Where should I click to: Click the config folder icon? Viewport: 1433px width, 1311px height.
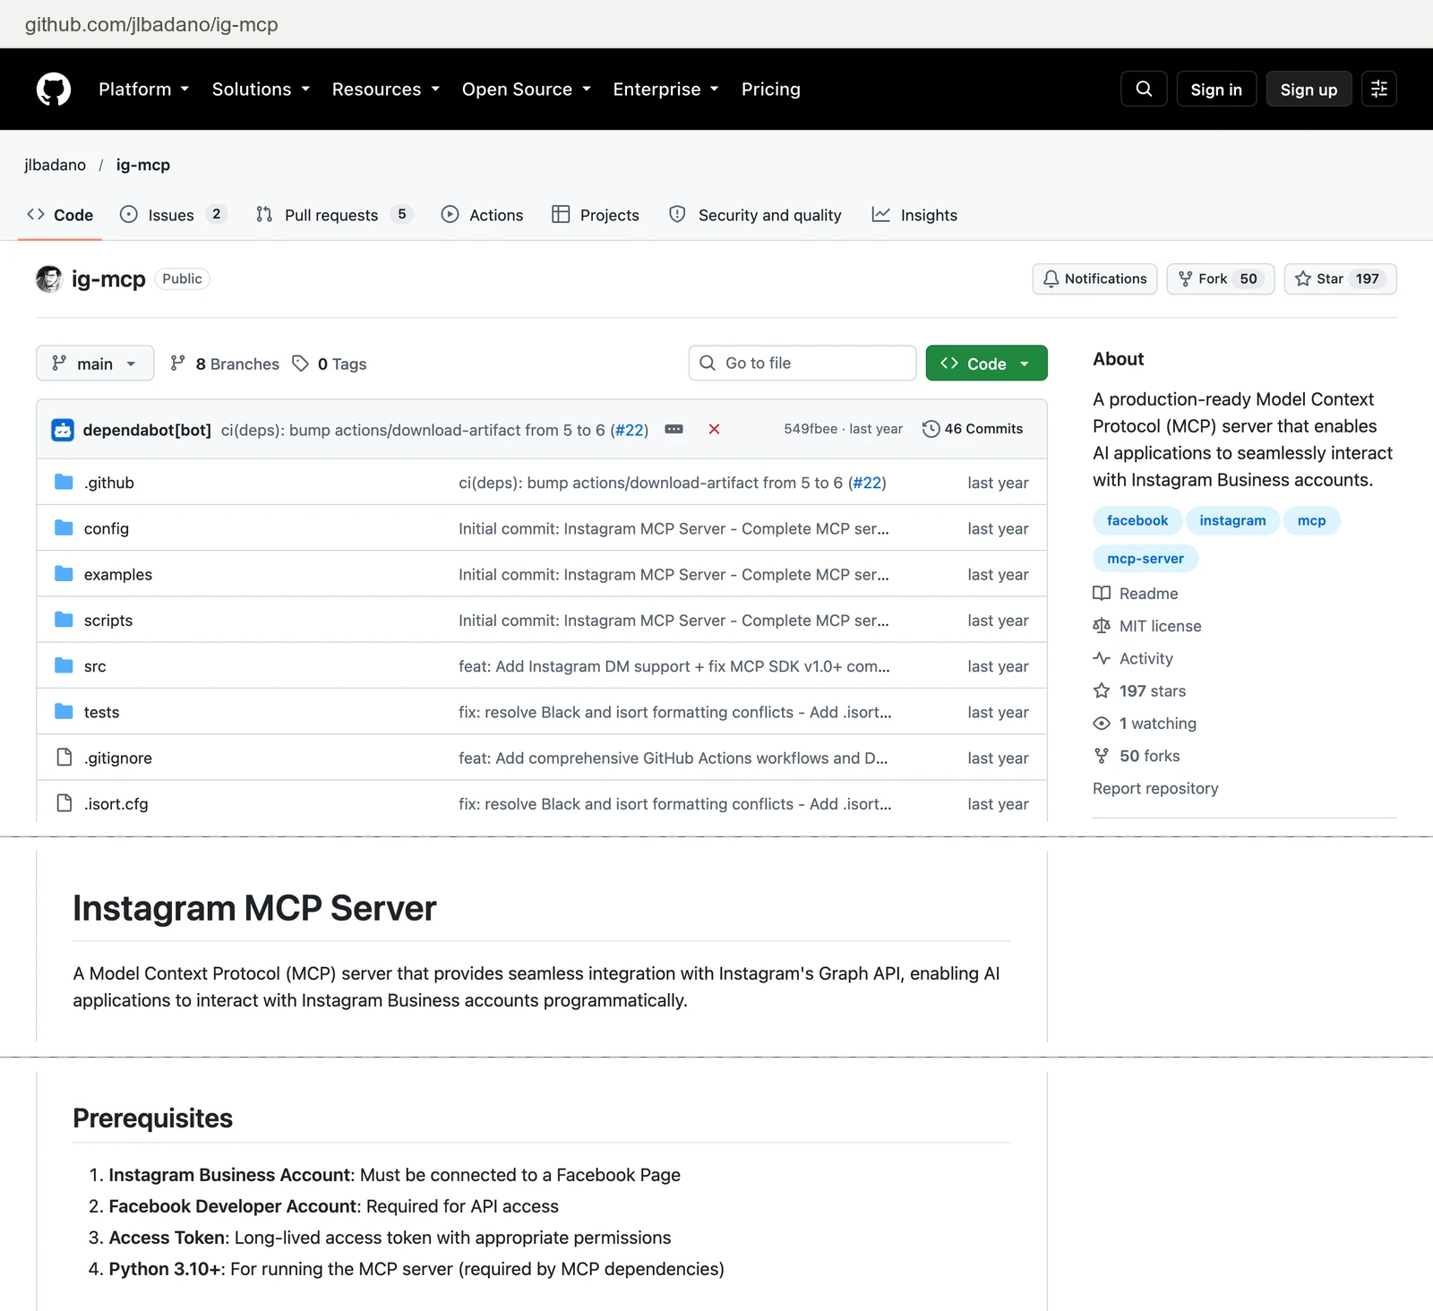tap(64, 528)
